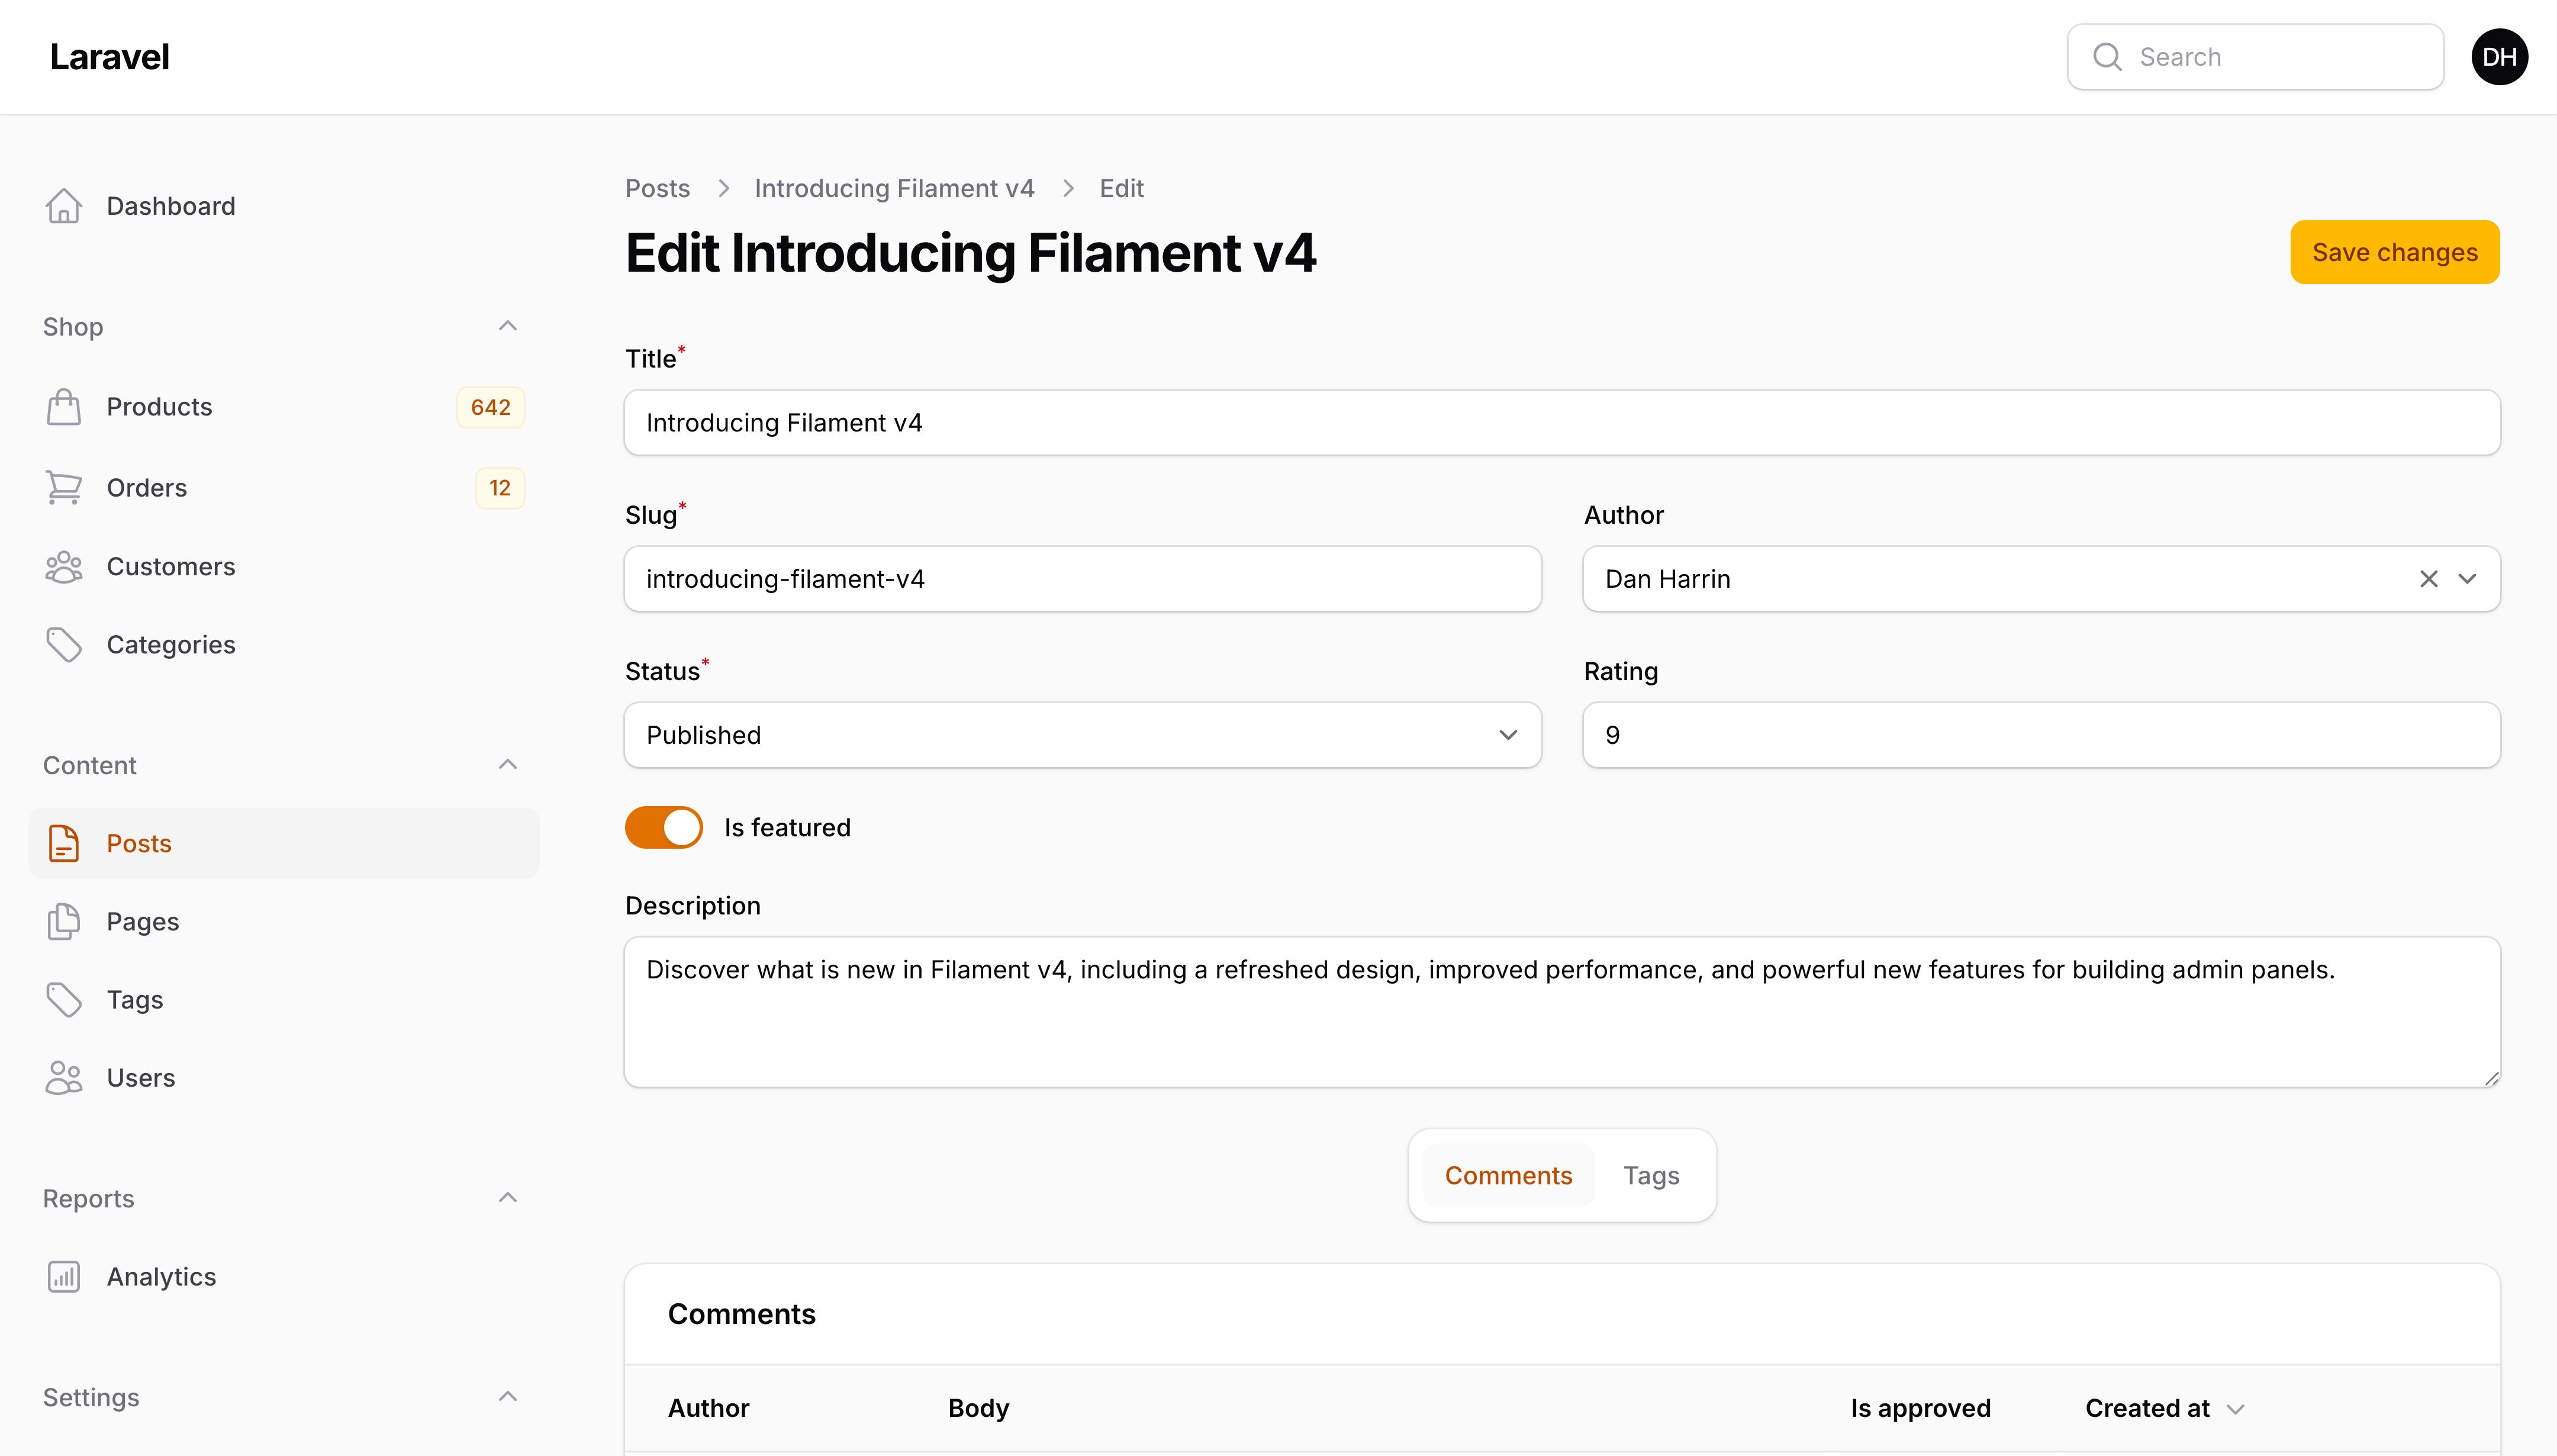Image resolution: width=2557 pixels, height=1456 pixels.
Task: Switch to the Comments tab
Action: pos(1508,1176)
